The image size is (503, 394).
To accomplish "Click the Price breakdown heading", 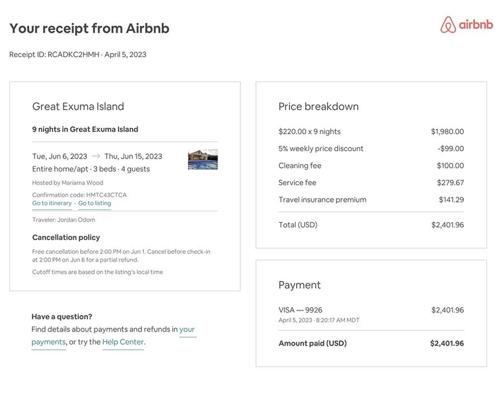I will point(319,107).
